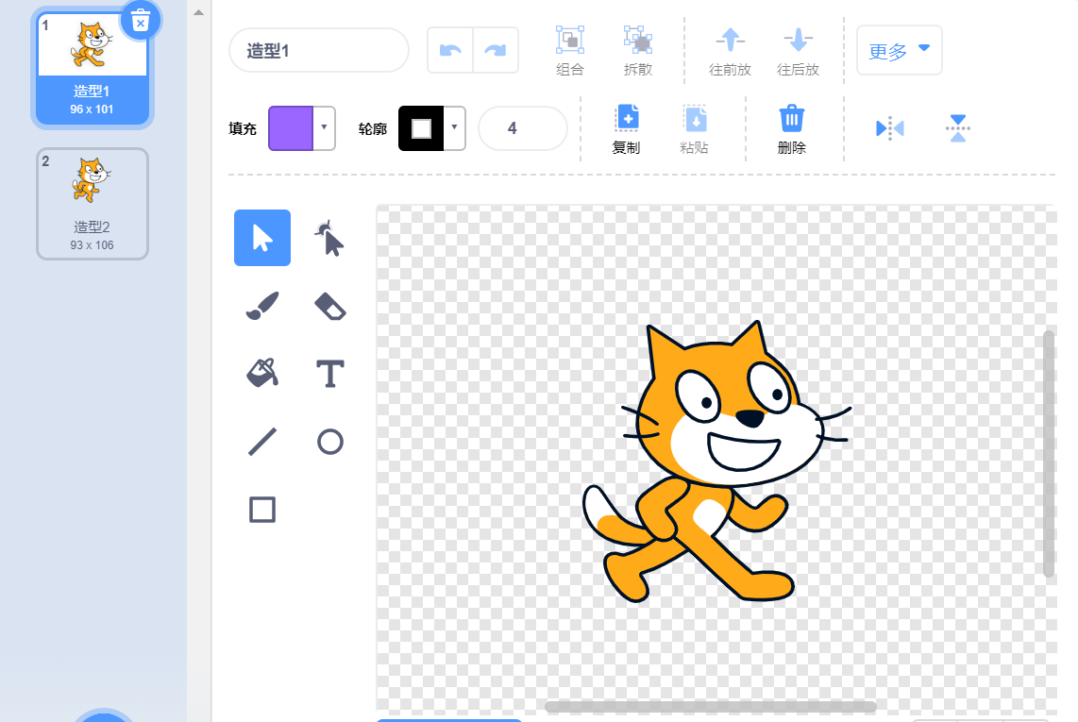Expand the 更多 menu
This screenshot has height=722, width=1078.
tap(899, 50)
